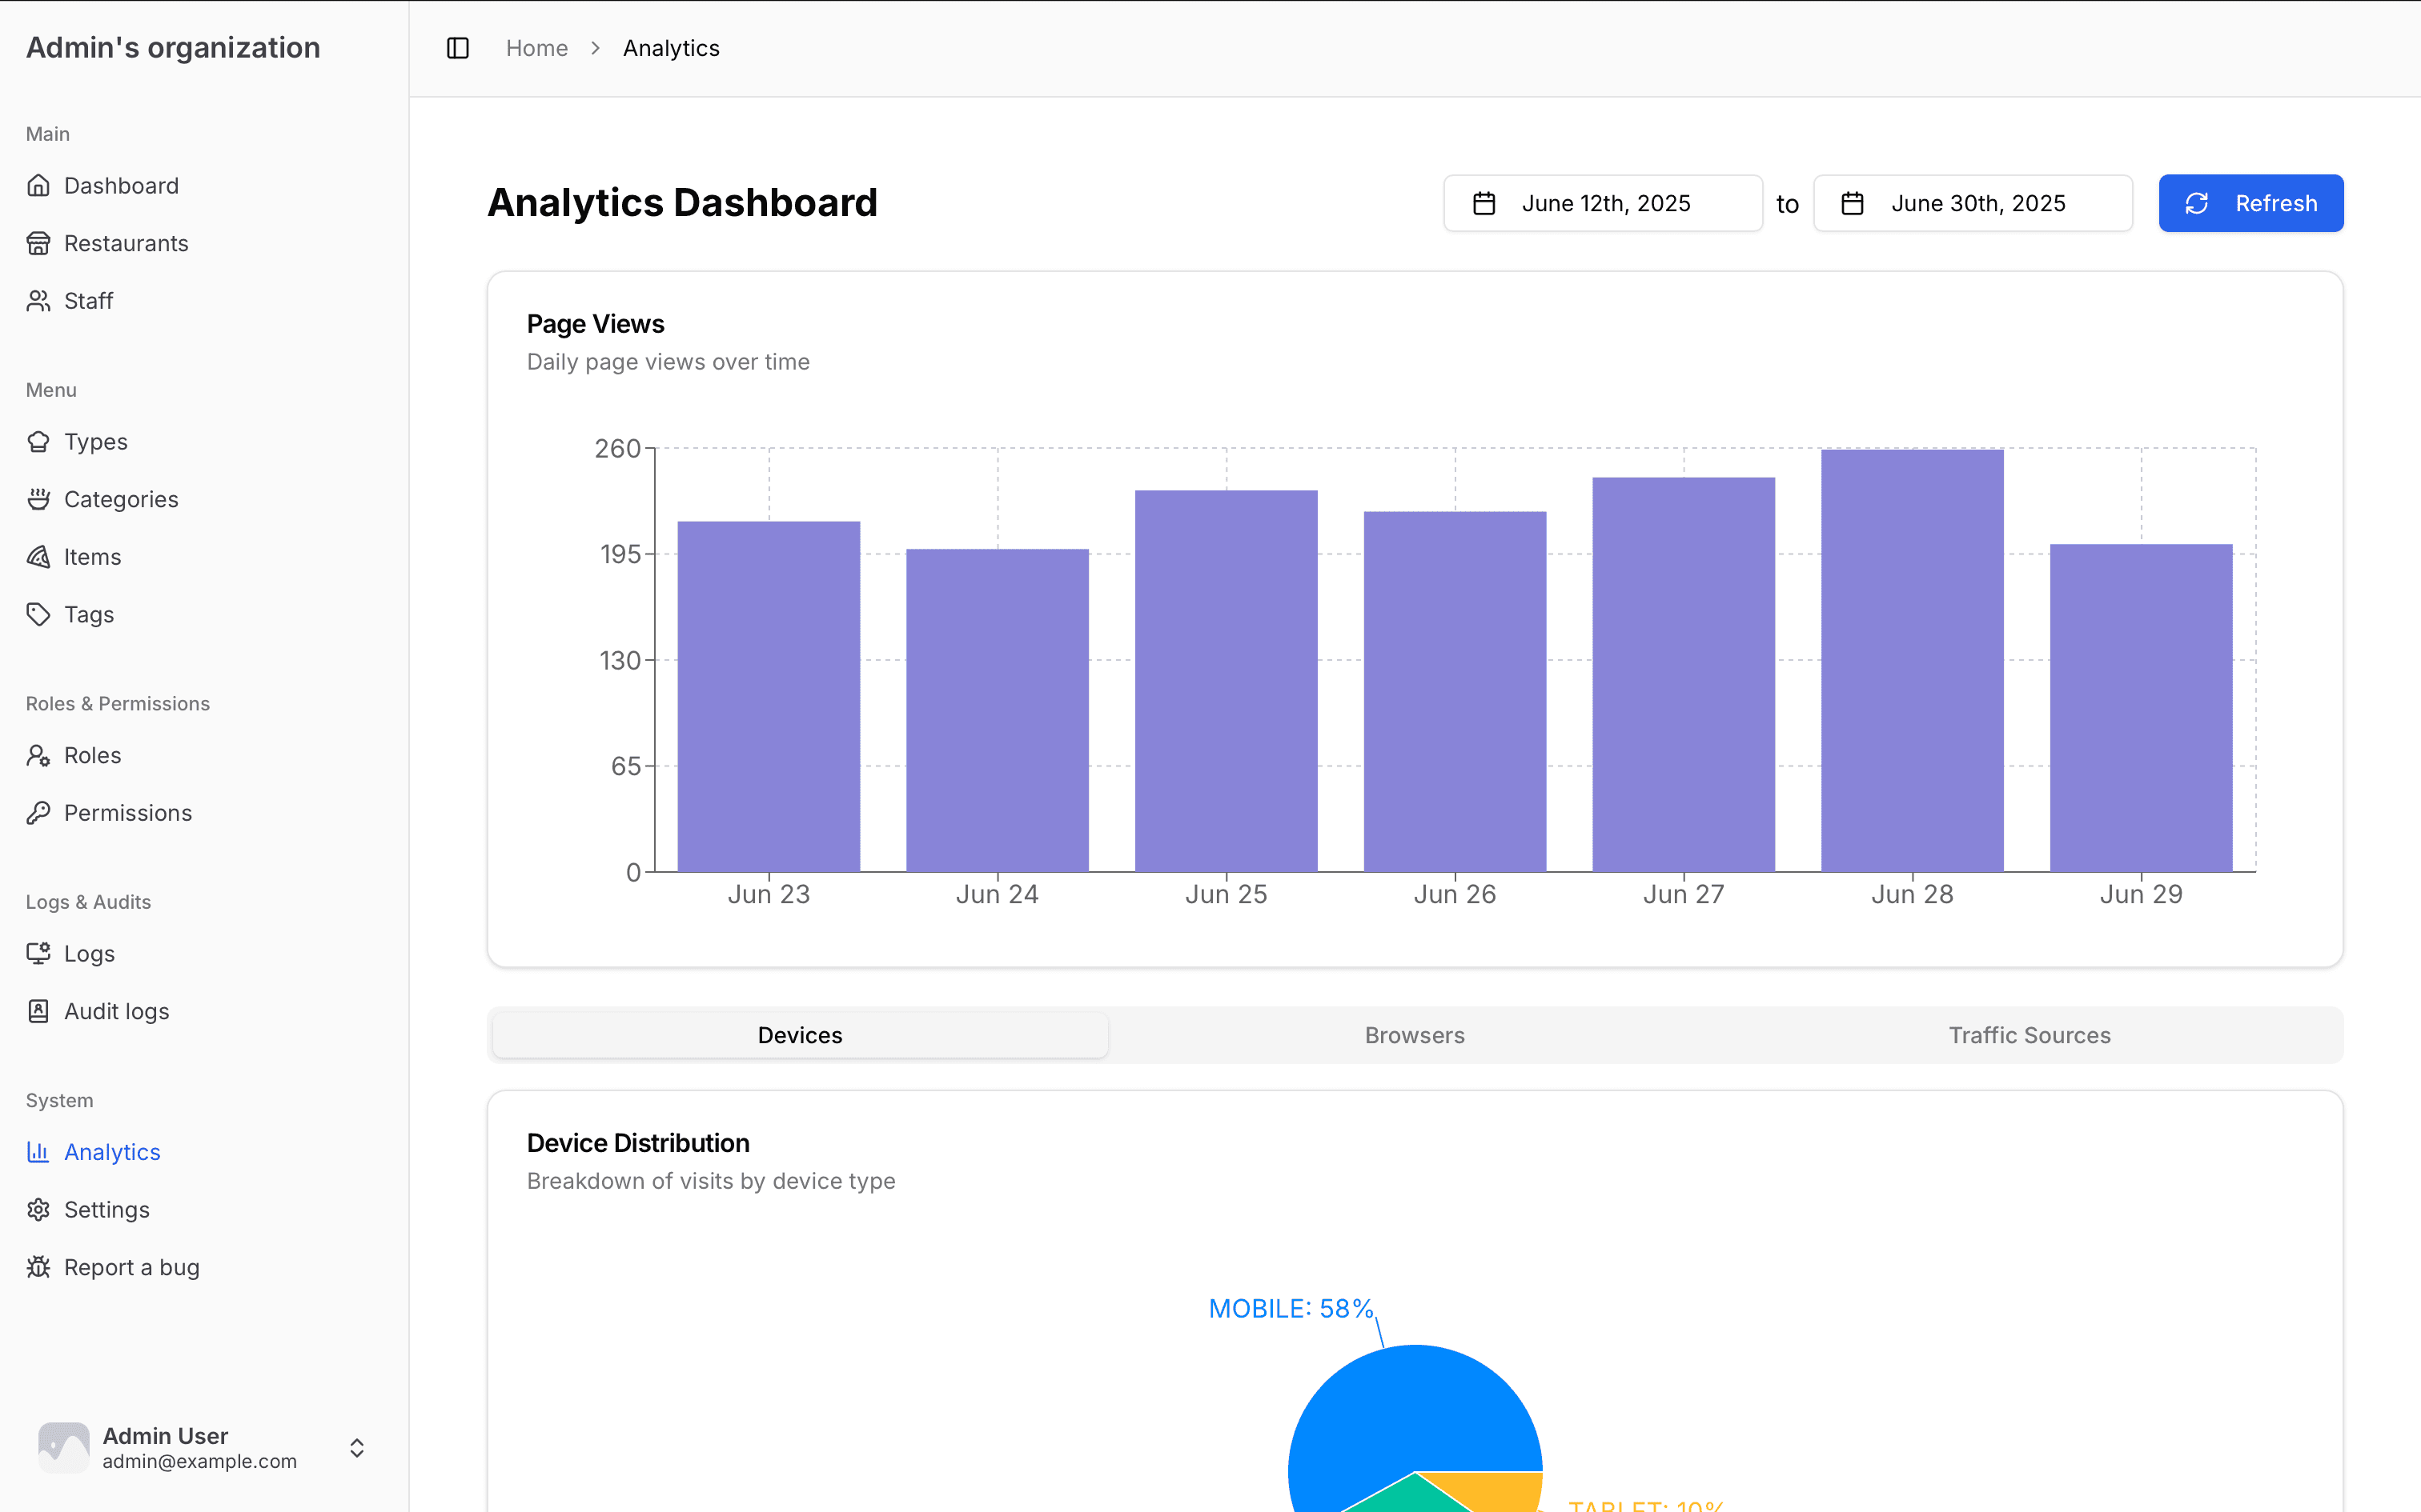Expand the Admin User profile menu
The image size is (2421, 1512).
click(x=356, y=1446)
